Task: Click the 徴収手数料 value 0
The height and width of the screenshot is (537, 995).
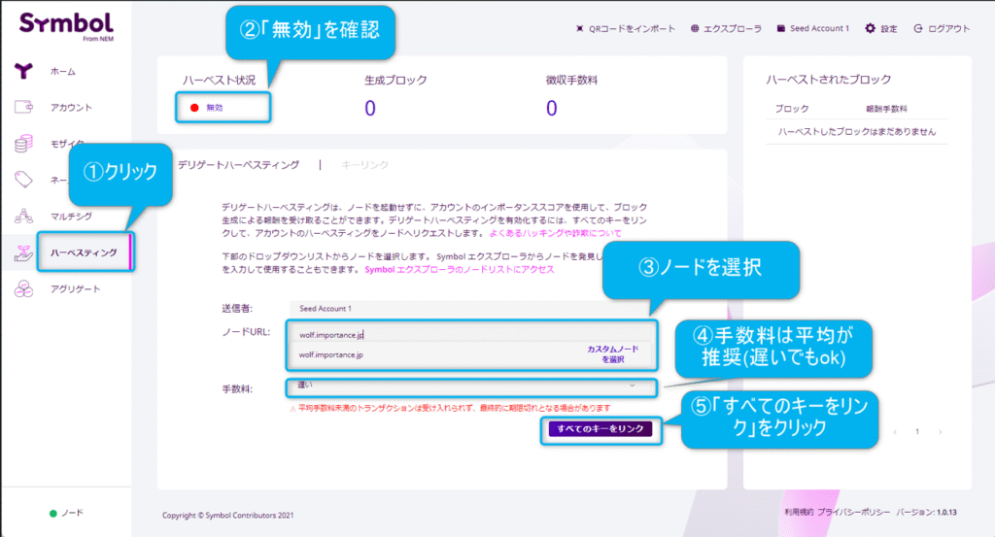Action: (x=552, y=109)
